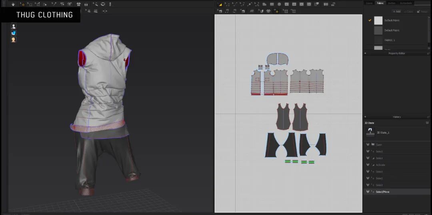Click the Simulate arrow icon in 3D toolbar
432x215 pixels.
pos(13,4)
